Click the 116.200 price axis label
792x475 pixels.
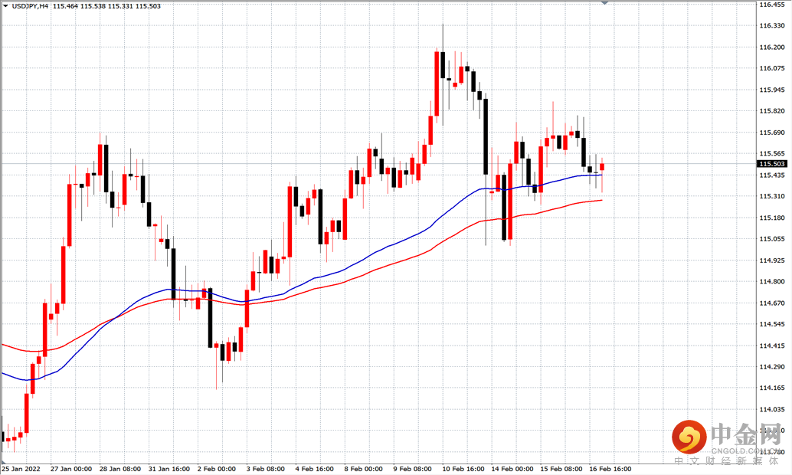tap(772, 47)
